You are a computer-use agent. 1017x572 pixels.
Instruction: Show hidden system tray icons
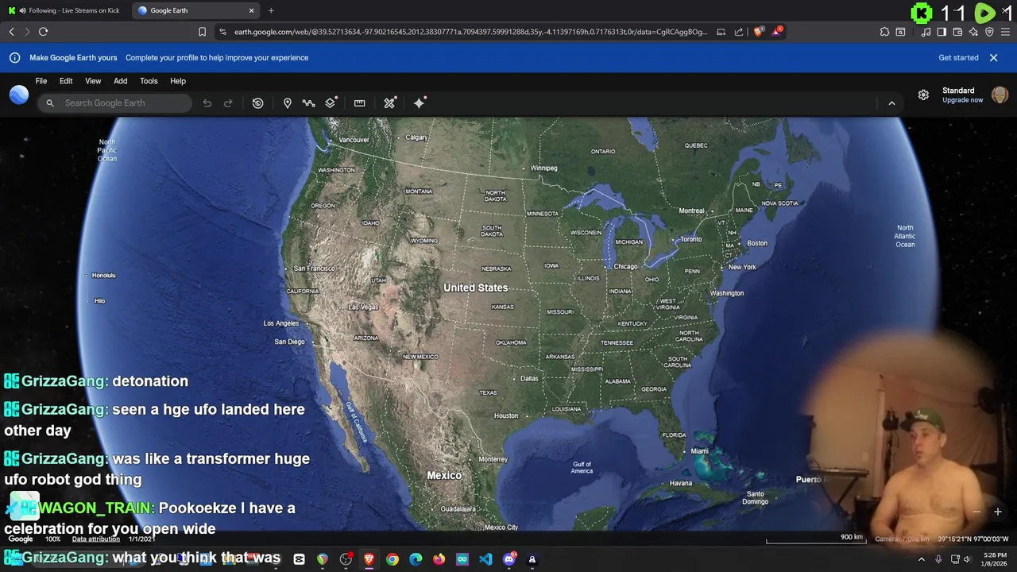point(922,559)
